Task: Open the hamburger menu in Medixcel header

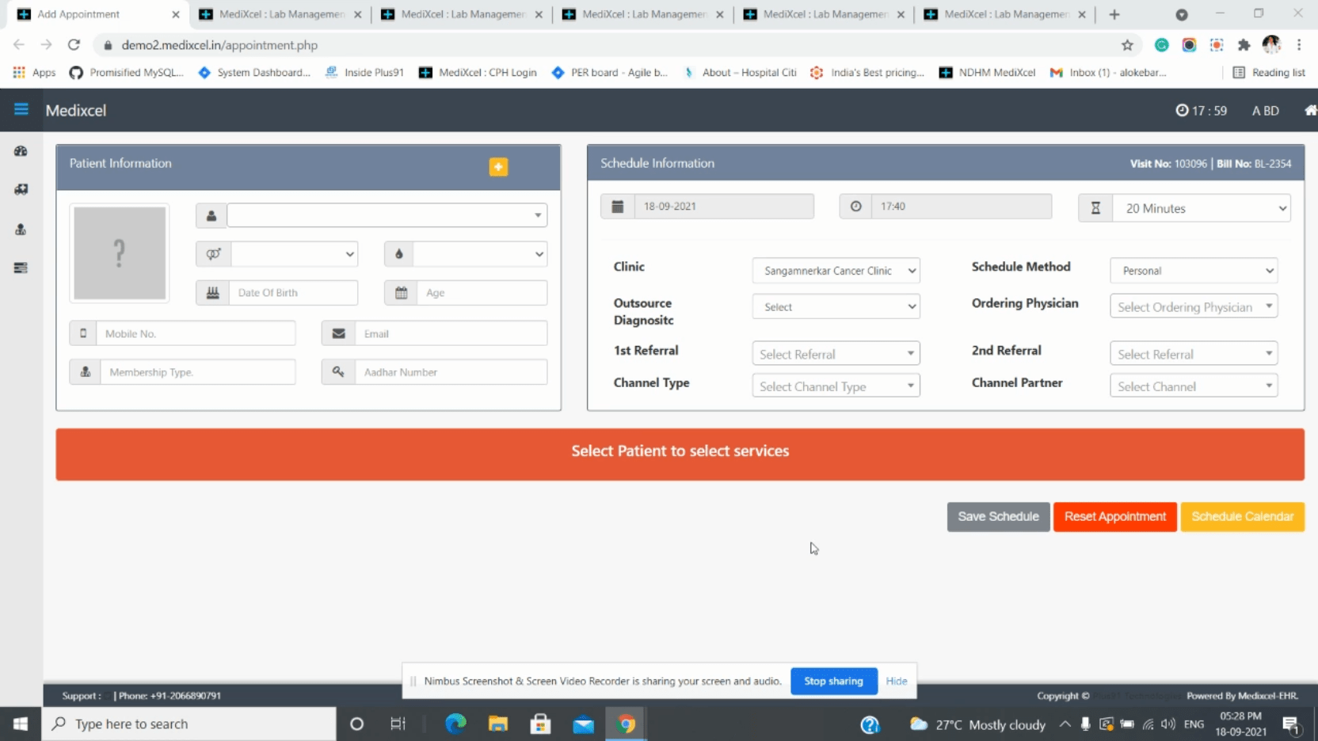Action: (x=21, y=109)
